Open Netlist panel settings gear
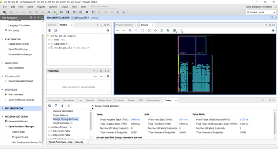The width and height of the screenshot is (278, 149). click(108, 30)
